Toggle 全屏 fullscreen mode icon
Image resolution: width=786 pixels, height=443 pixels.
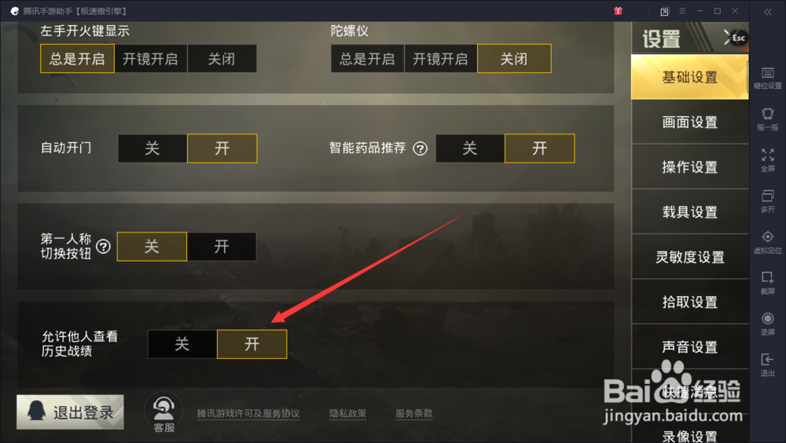pyautogui.click(x=767, y=160)
